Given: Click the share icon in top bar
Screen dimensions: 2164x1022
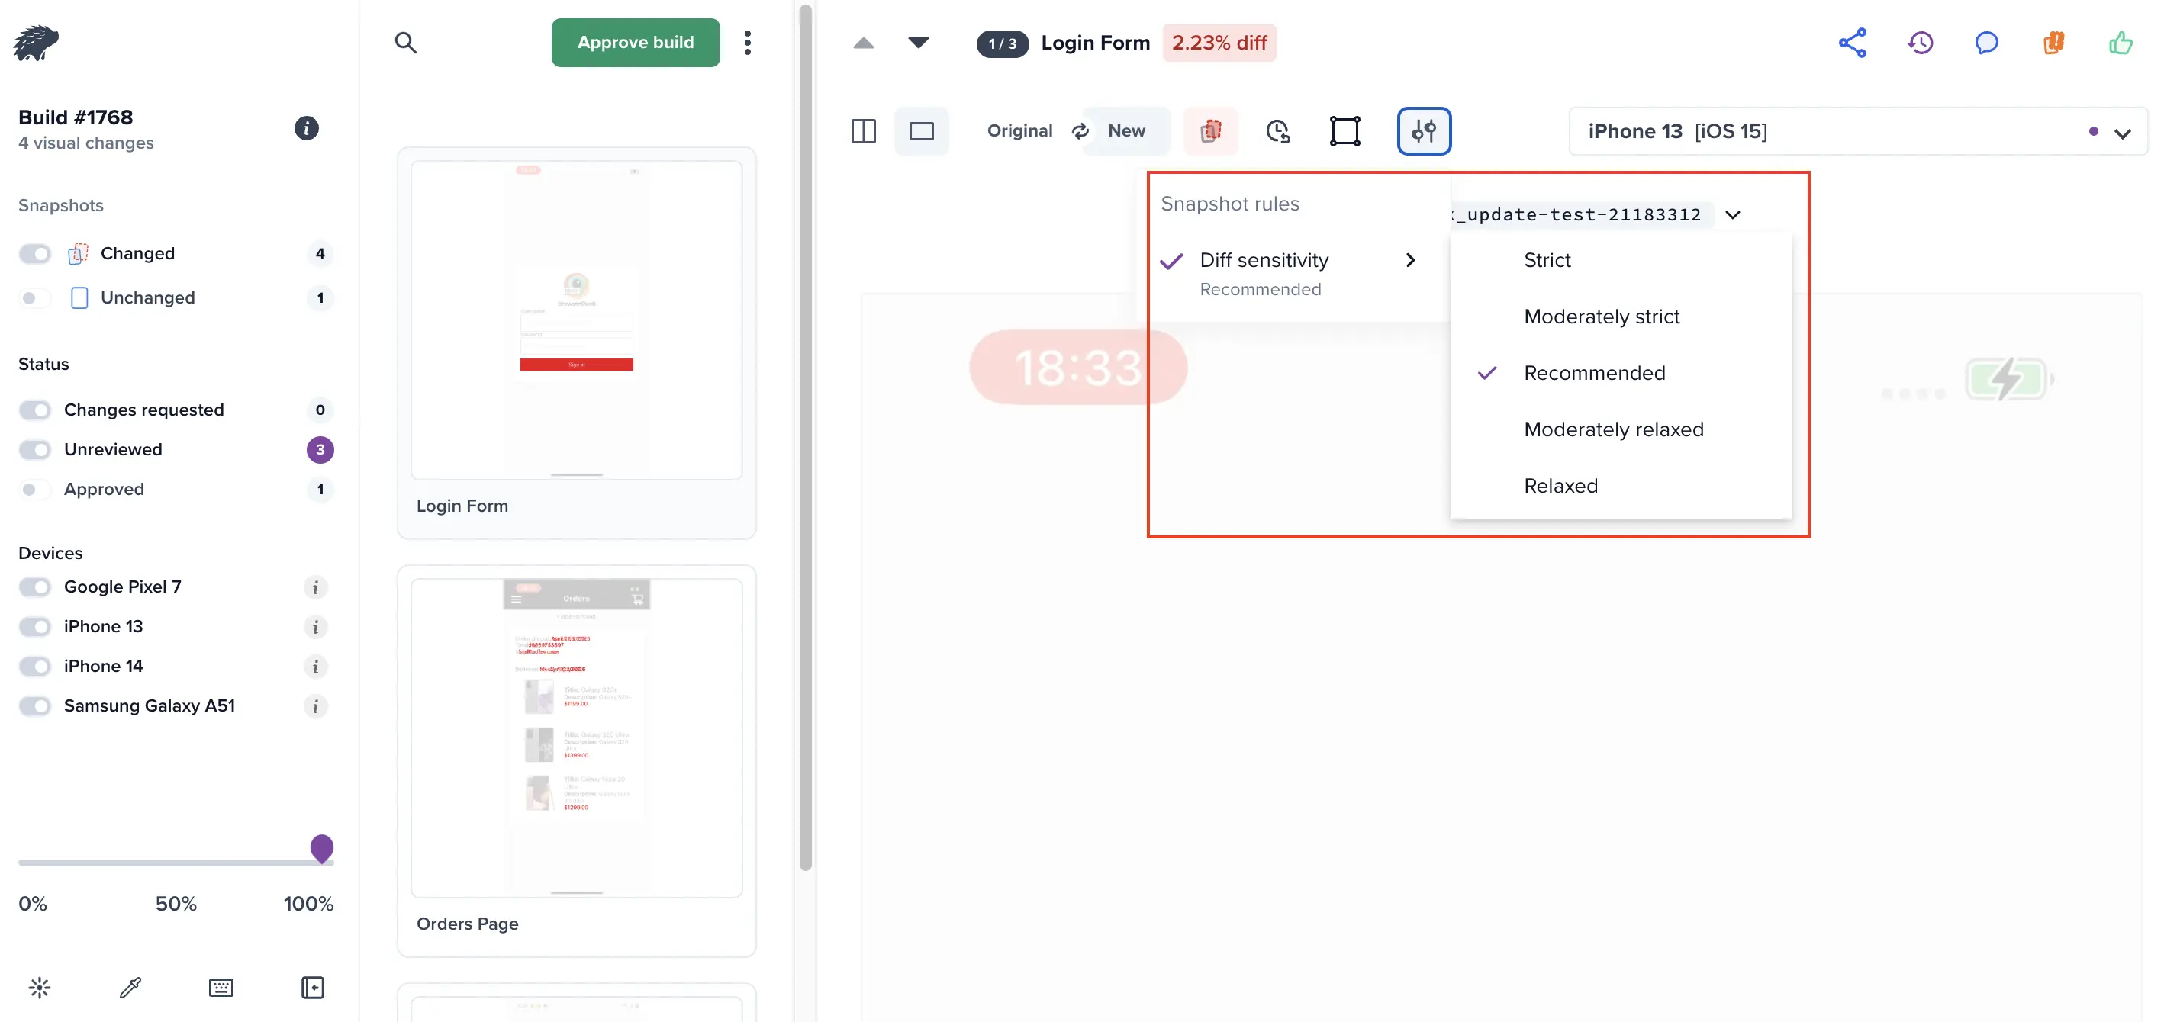Looking at the screenshot, I should point(1851,43).
